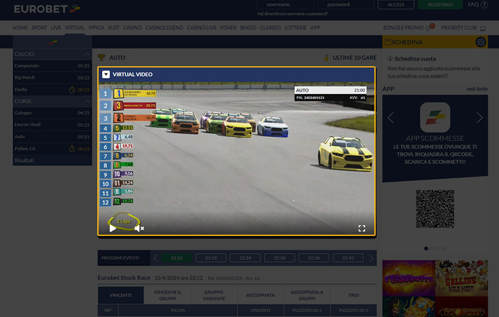Enter fullscreen mode for the video
Image resolution: width=499 pixels, height=317 pixels.
(362, 228)
